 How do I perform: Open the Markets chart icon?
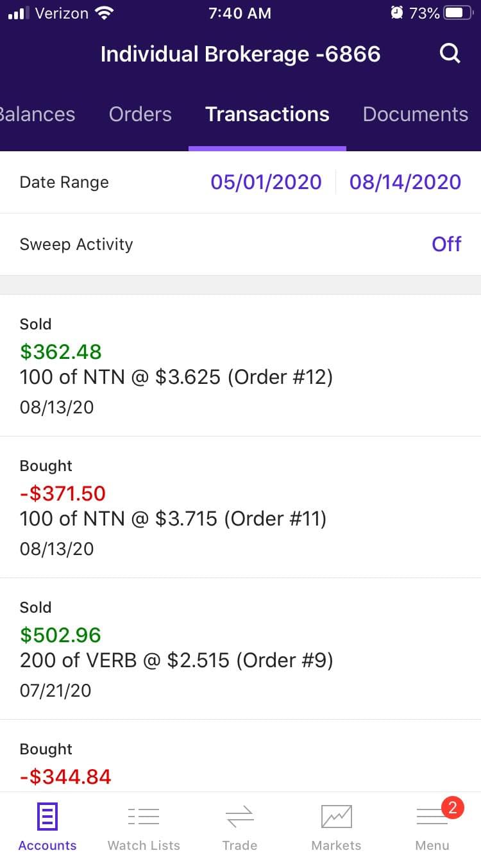tap(336, 817)
